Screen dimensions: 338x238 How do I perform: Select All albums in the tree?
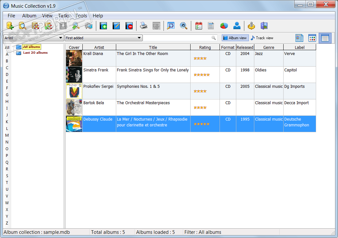pos(32,47)
